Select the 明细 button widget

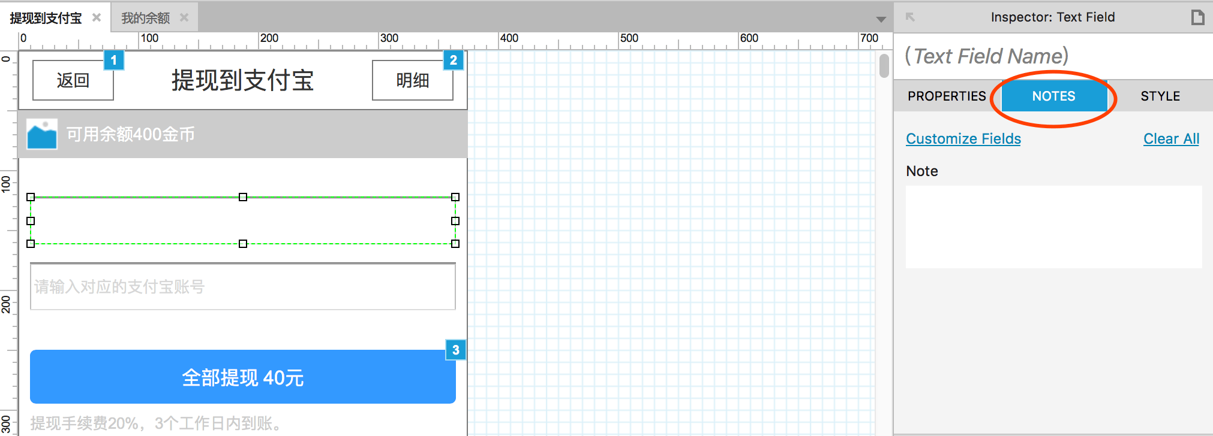coord(412,80)
